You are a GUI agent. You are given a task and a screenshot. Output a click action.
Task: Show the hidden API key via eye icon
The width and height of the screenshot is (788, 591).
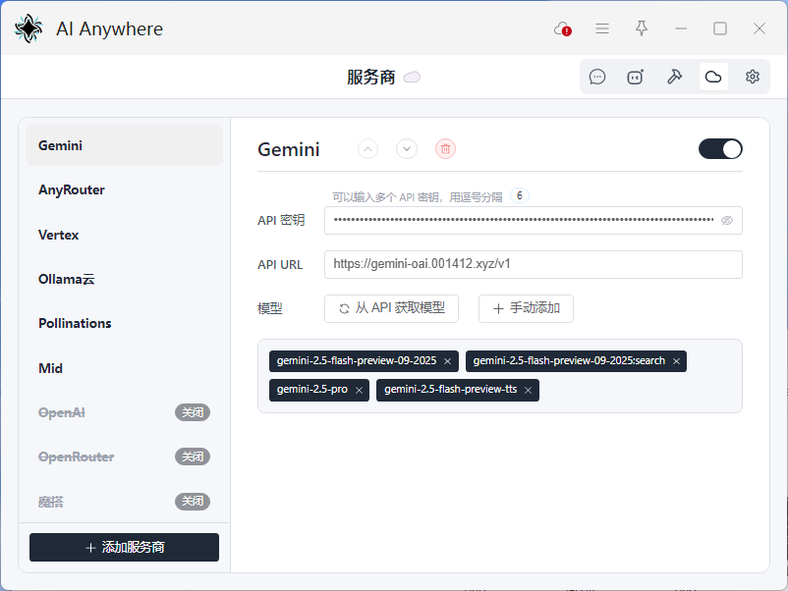[x=727, y=221]
